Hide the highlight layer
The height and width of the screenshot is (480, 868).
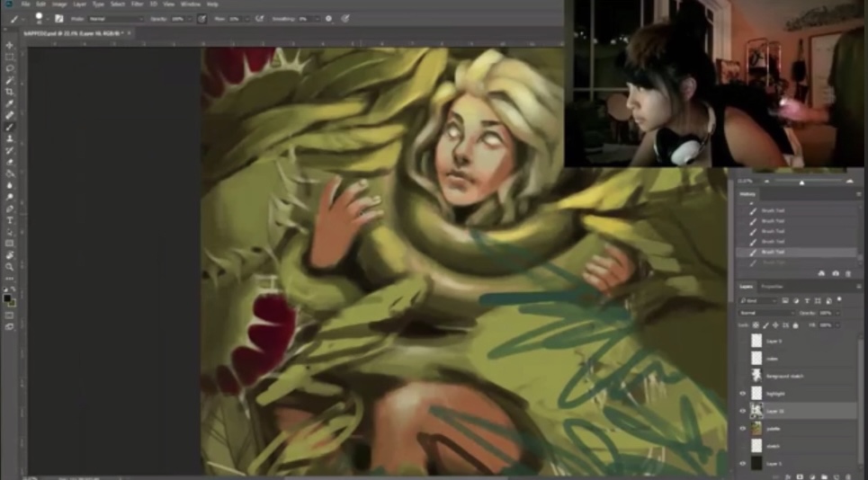coord(743,393)
